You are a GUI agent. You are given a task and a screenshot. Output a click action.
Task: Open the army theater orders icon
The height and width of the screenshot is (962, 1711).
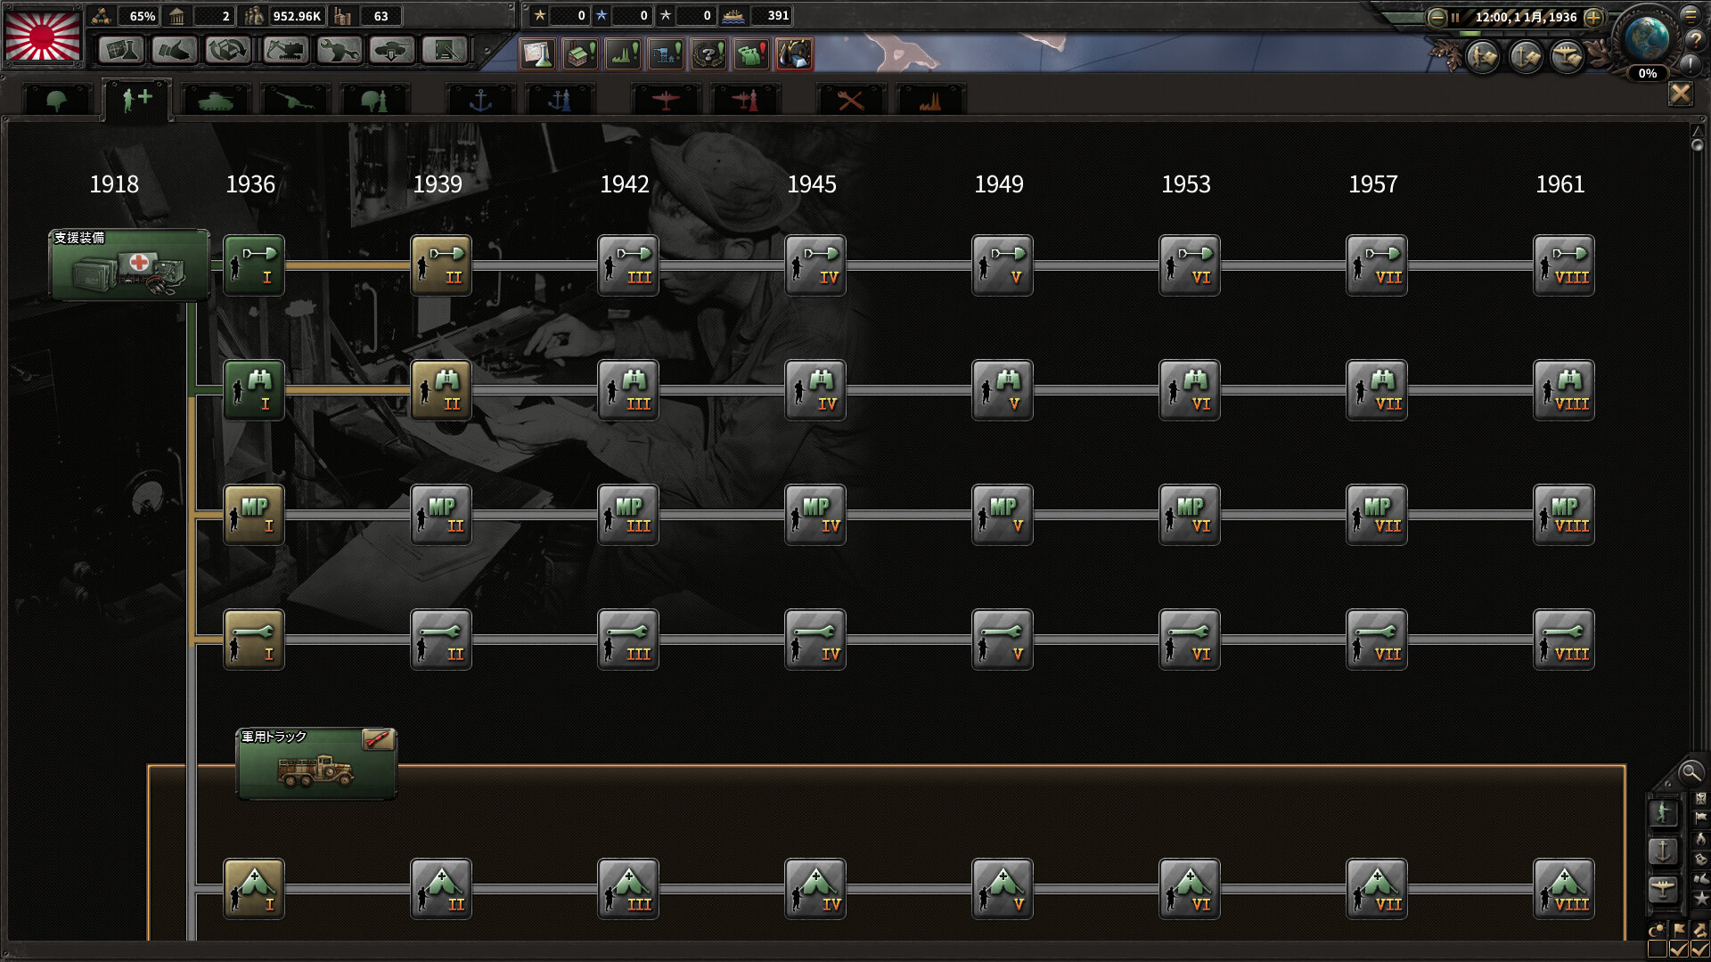(x=1483, y=57)
